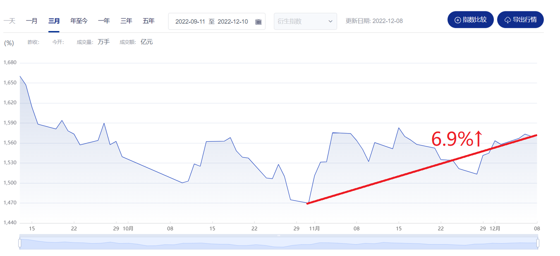The image size is (560, 256).
Task: Click the 12月 x-axis label
Action: tap(495, 228)
